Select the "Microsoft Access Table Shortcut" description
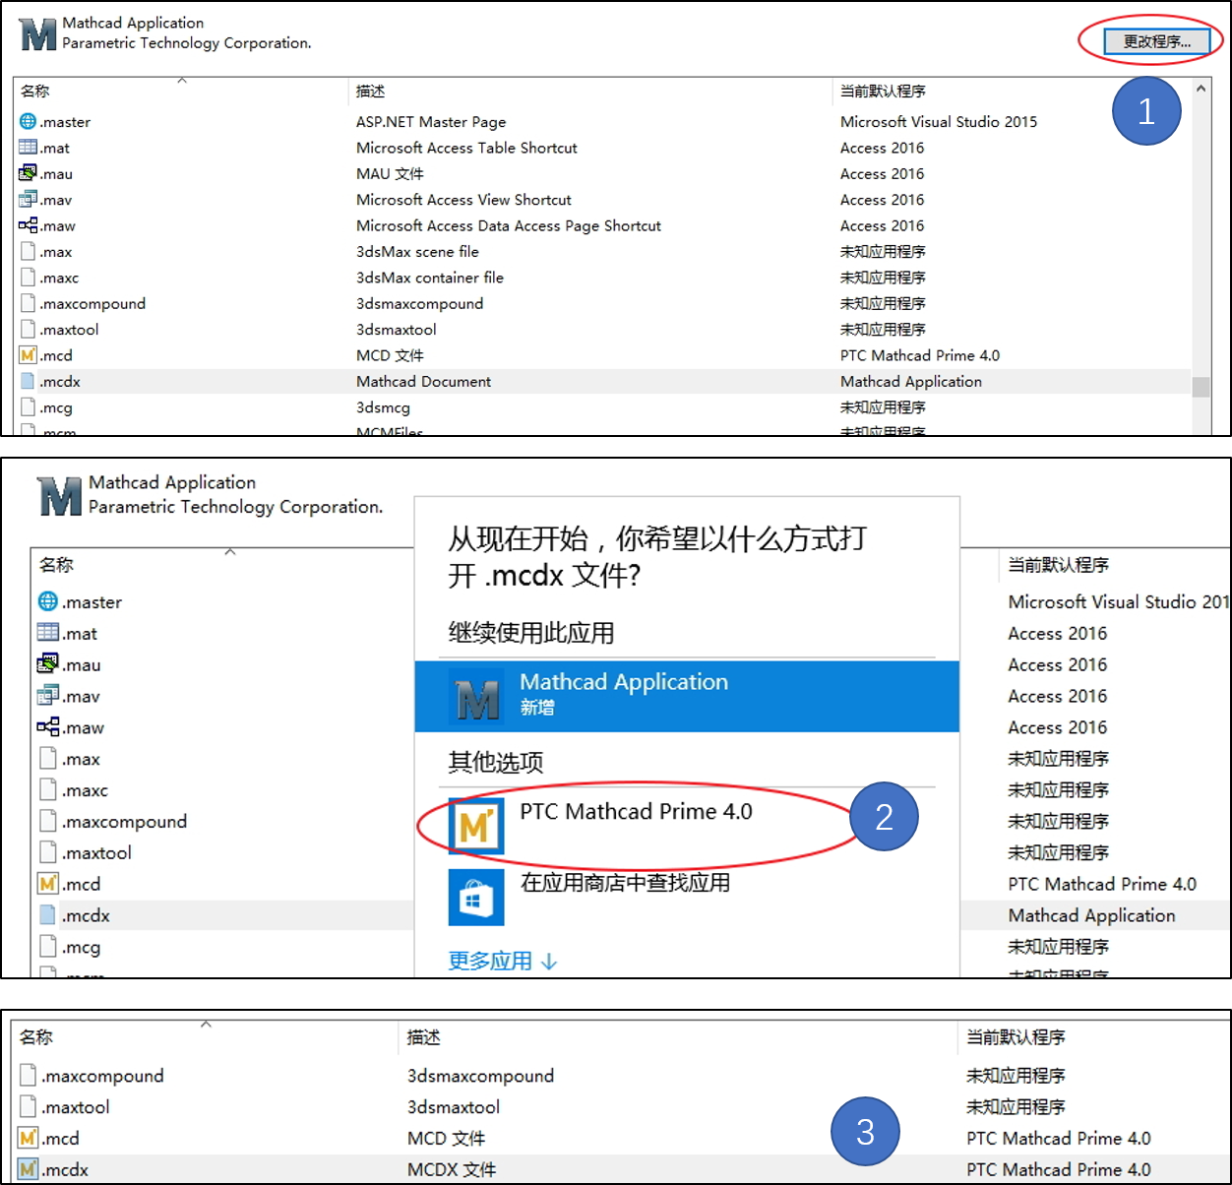Screen dimensions: 1232x1185 coord(466,148)
